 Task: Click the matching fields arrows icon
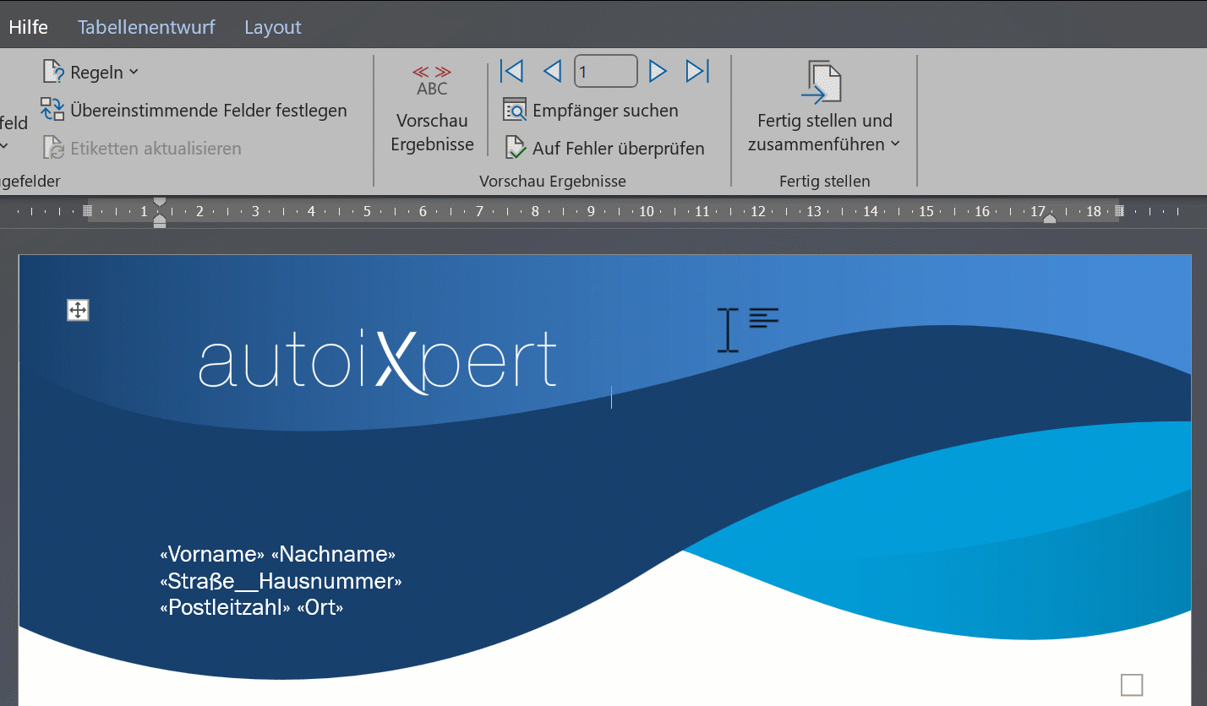[x=52, y=111]
